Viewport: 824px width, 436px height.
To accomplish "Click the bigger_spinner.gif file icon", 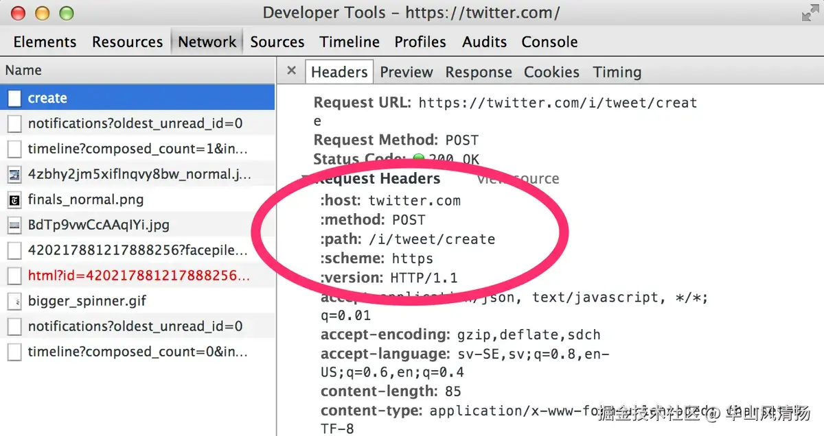I will point(15,301).
